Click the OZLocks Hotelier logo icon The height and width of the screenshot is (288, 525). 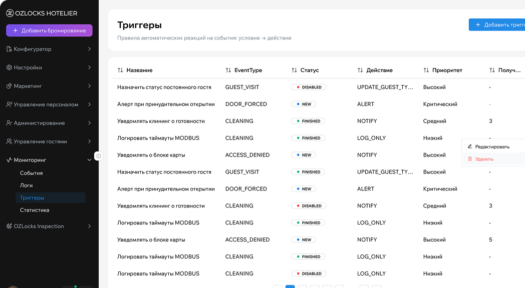tap(10, 13)
